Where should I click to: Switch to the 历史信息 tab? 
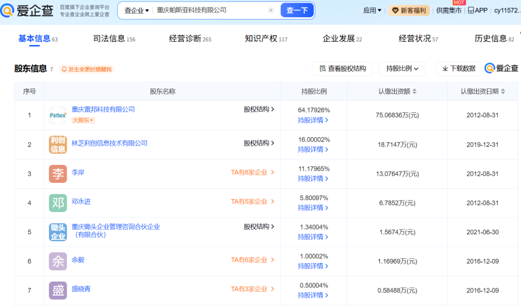(494, 39)
